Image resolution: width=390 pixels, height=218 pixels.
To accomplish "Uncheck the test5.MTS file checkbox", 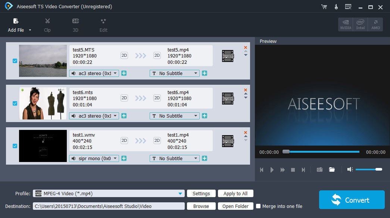I will pos(15,61).
